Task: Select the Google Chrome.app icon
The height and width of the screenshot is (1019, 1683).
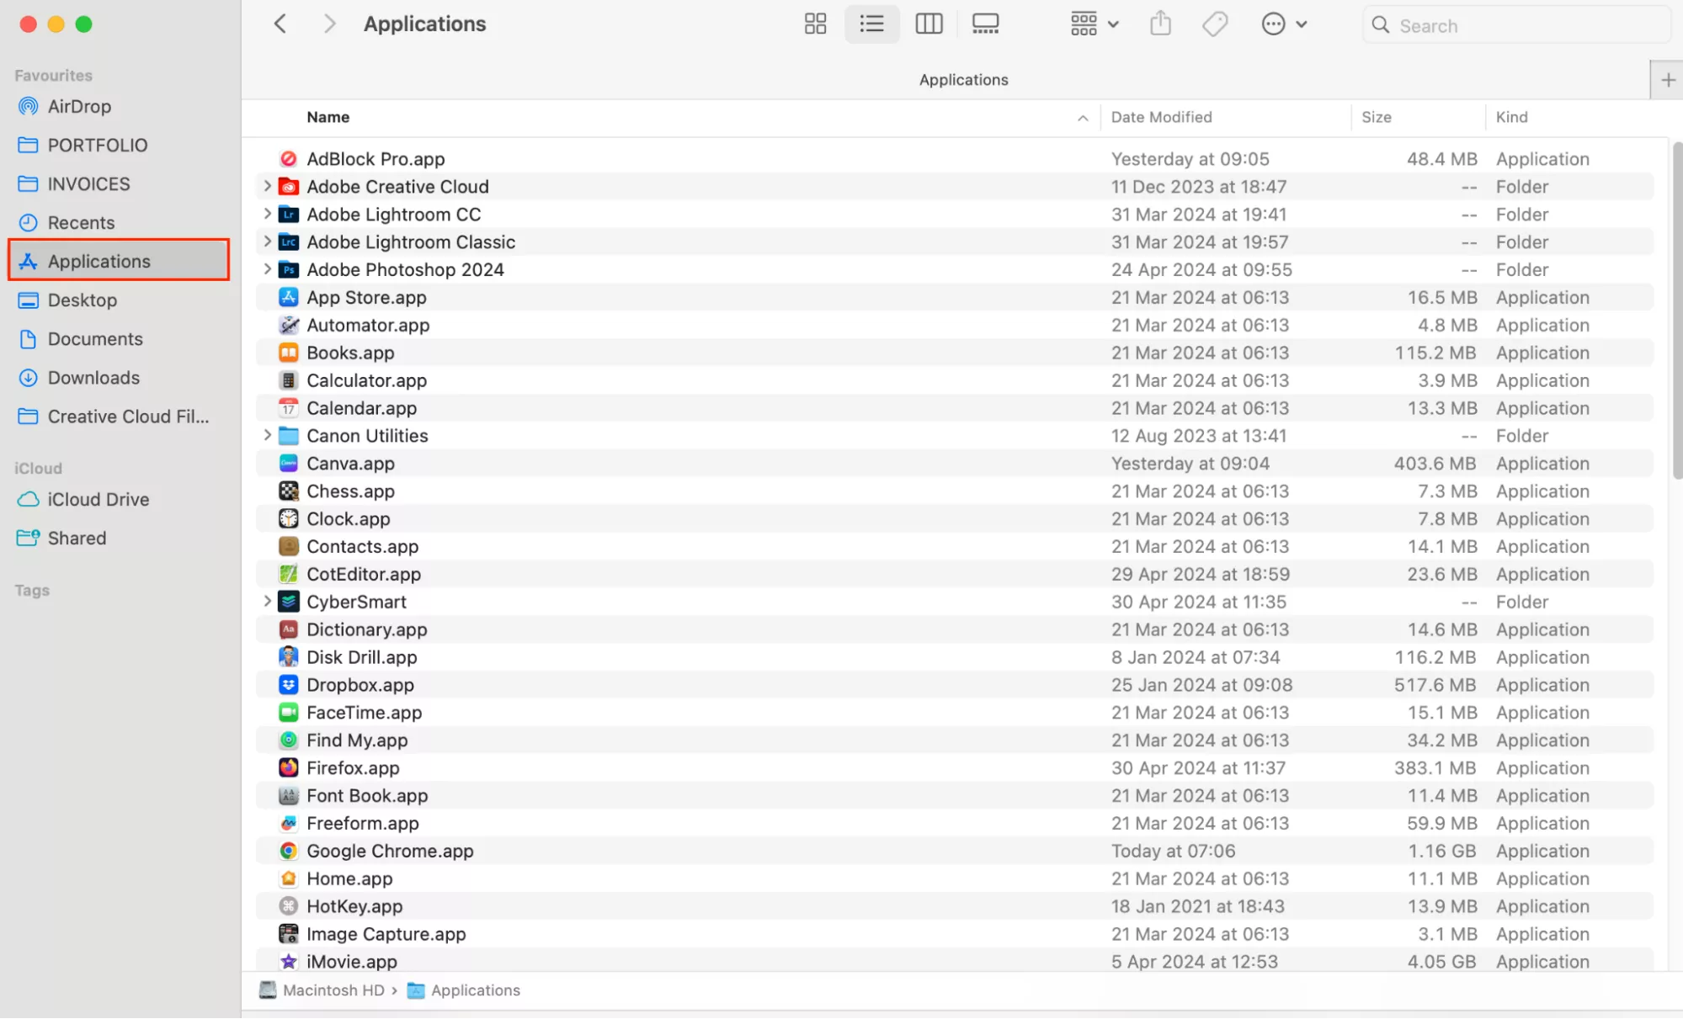Action: click(x=288, y=851)
